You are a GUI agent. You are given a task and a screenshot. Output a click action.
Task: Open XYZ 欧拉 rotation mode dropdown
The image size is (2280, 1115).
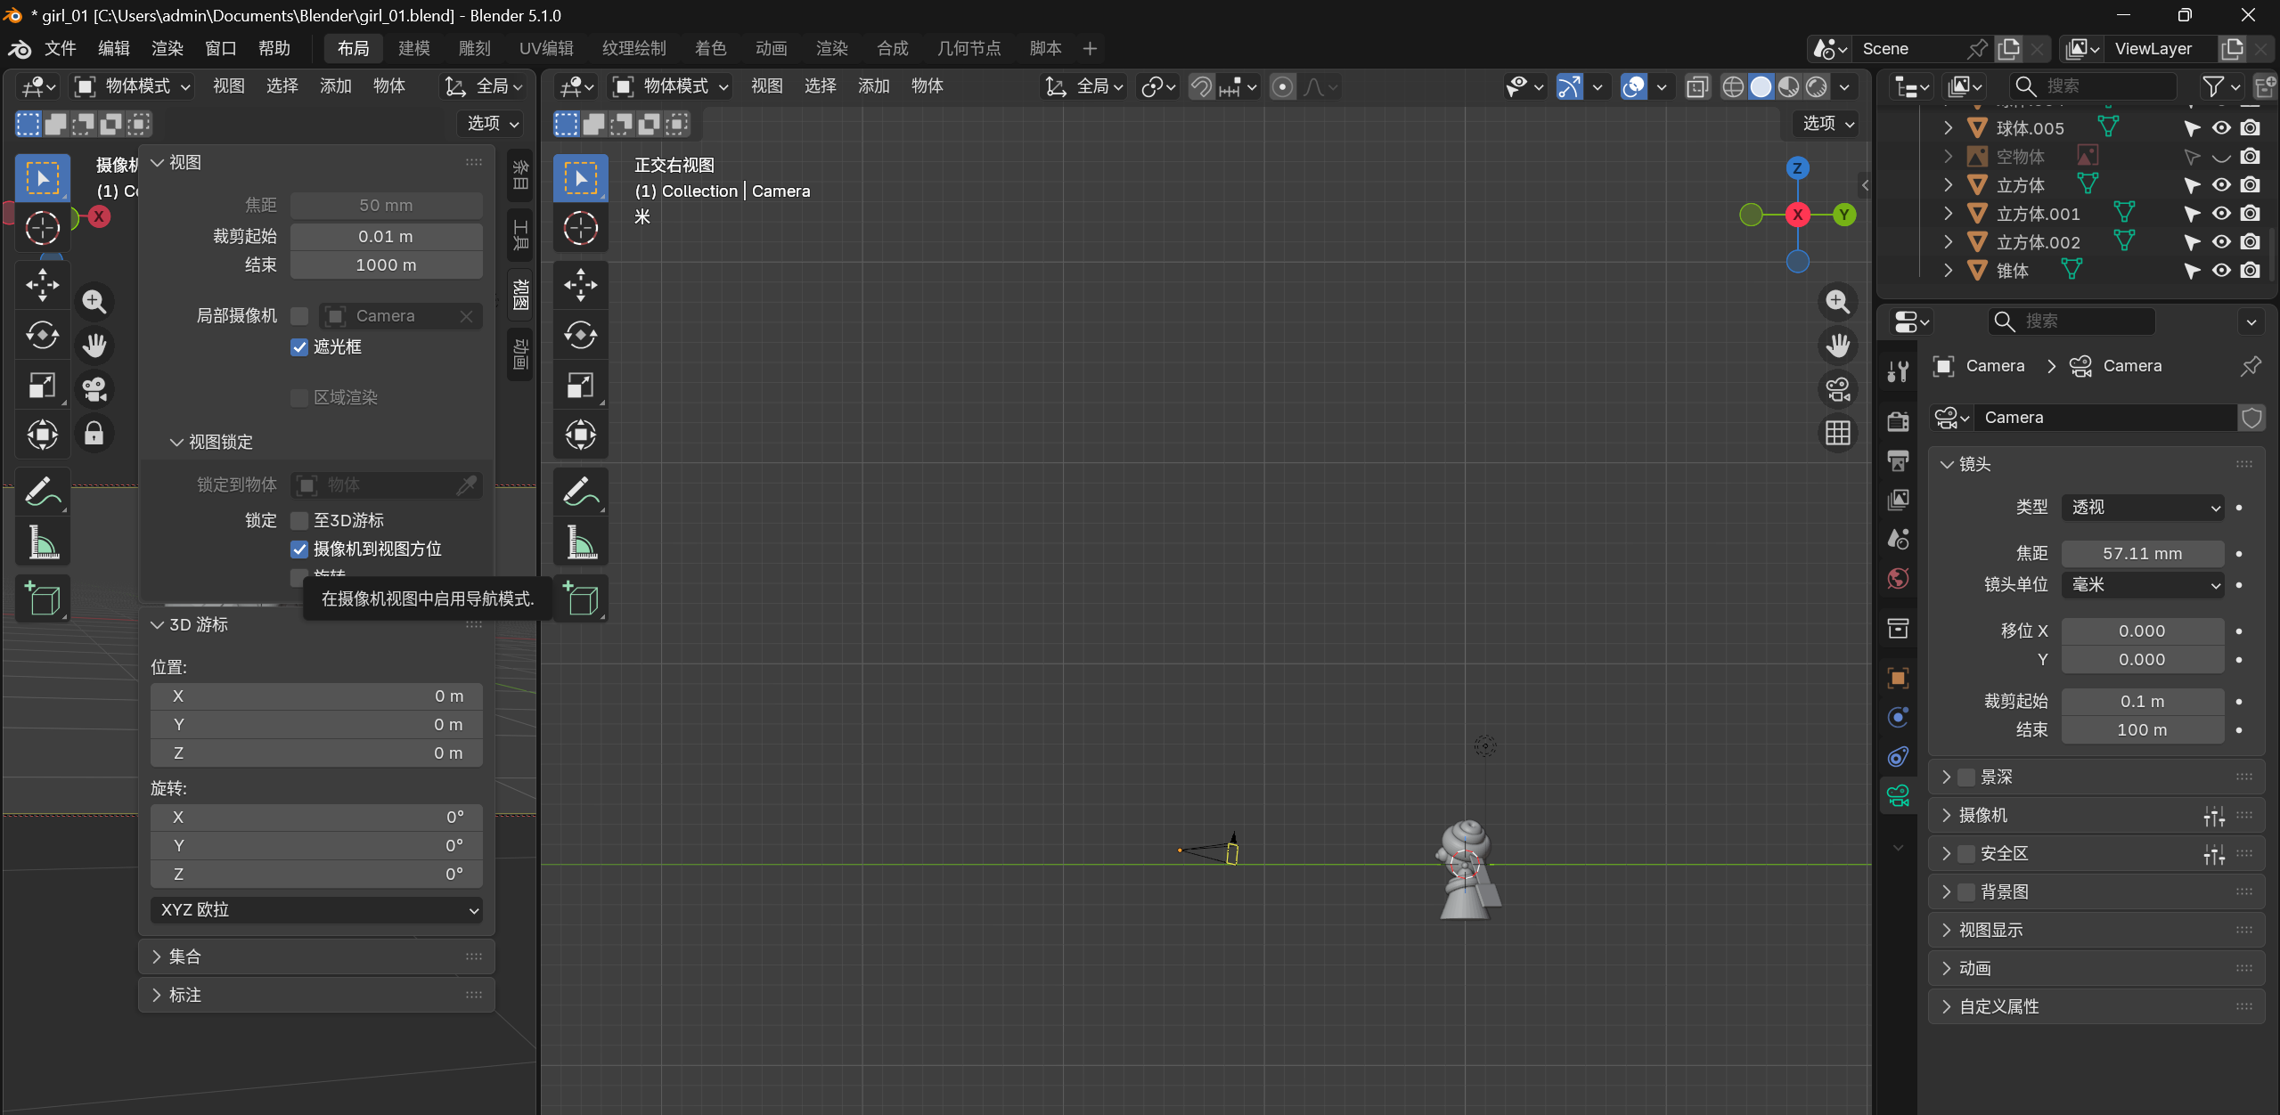click(316, 909)
